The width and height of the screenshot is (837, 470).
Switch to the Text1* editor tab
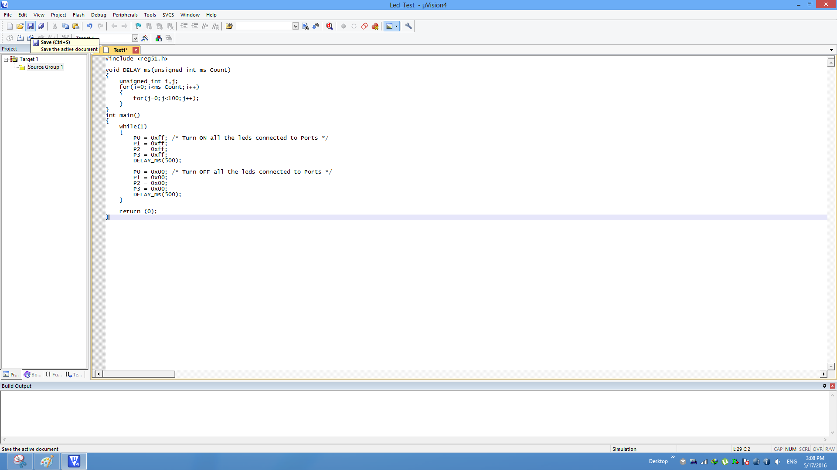(120, 50)
